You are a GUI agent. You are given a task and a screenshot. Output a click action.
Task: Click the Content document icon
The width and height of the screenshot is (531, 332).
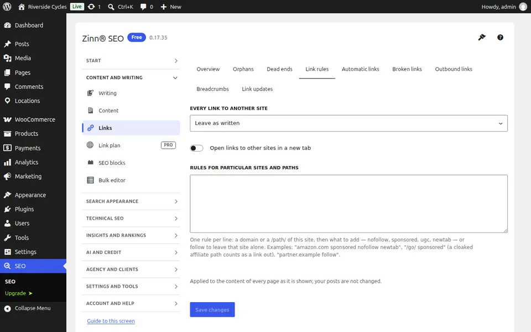(x=90, y=111)
